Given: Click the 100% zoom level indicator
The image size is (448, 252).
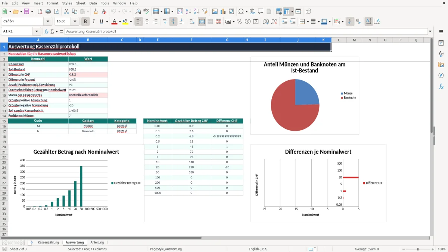Looking at the screenshot, I should click(442, 249).
